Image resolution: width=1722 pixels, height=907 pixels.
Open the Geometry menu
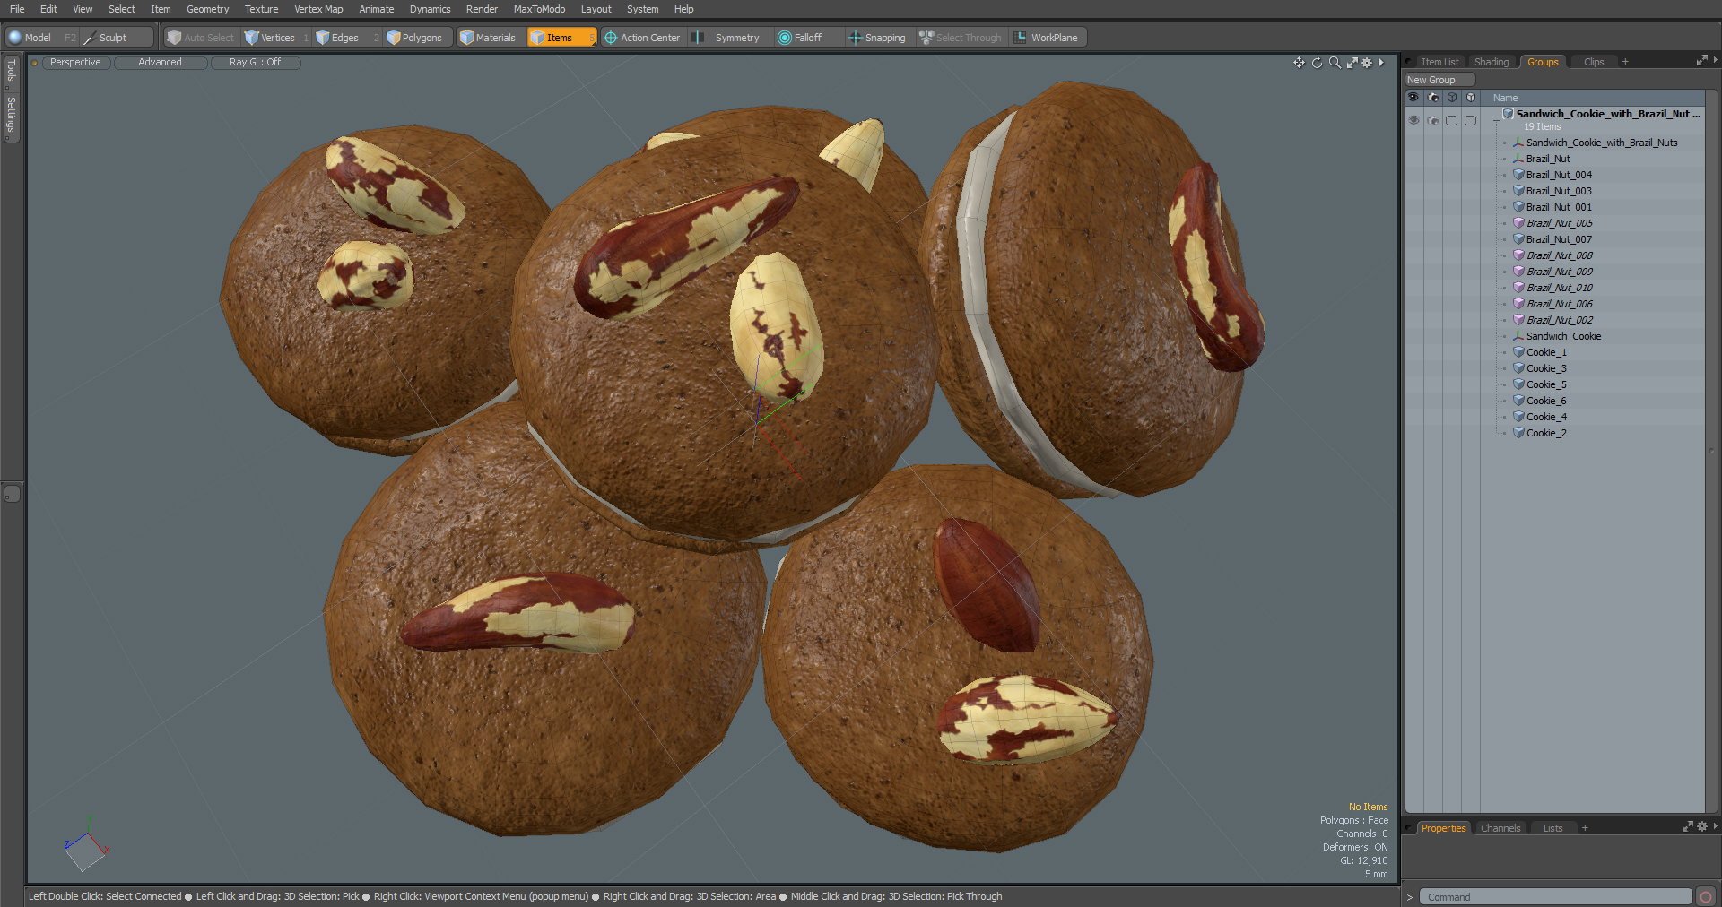click(x=207, y=9)
